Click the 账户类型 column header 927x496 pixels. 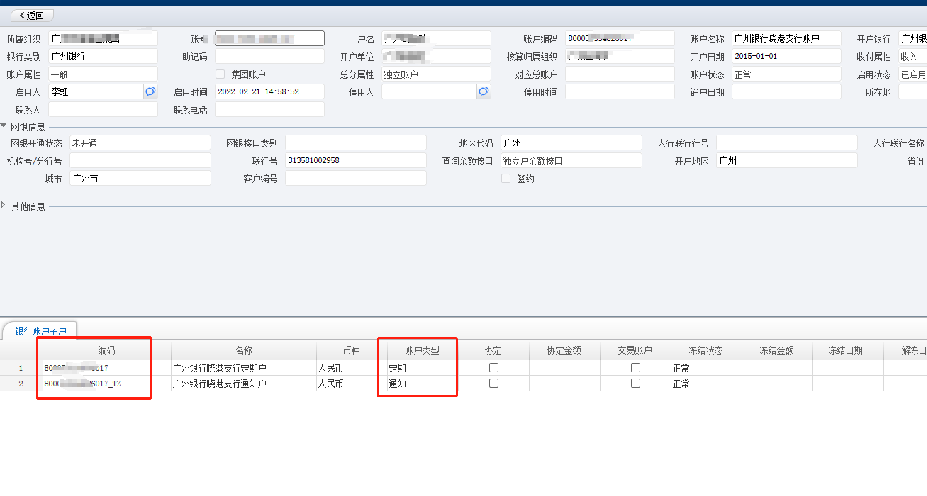pos(422,350)
